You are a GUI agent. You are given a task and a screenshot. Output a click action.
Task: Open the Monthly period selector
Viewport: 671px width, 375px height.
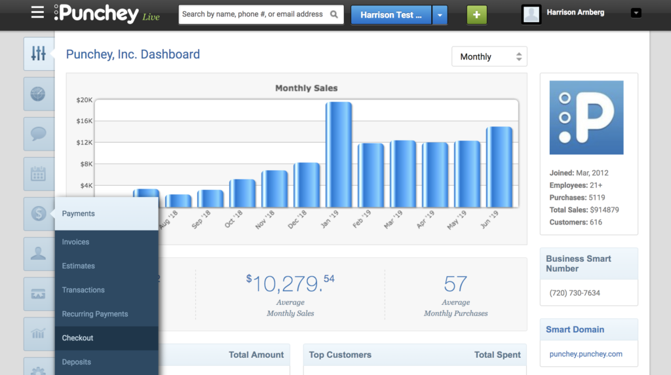tap(489, 56)
